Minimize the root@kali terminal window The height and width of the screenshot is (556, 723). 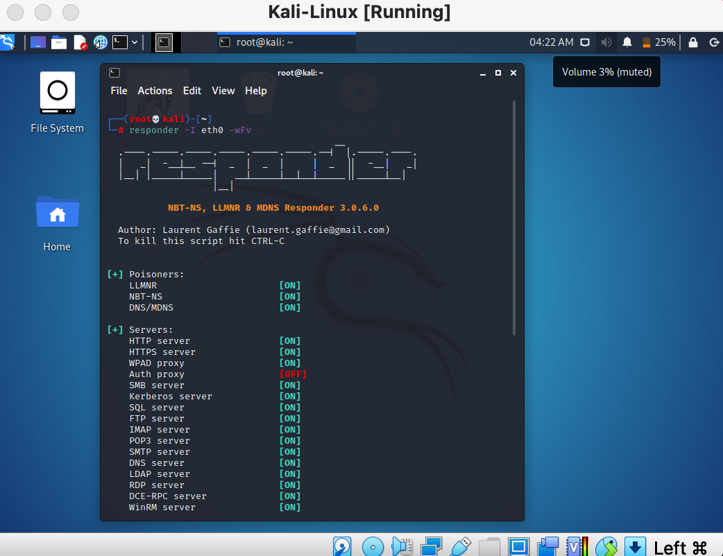pos(483,73)
